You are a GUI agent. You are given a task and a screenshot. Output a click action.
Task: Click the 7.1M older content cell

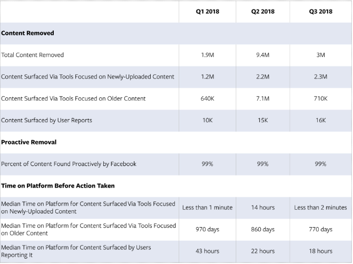click(x=263, y=99)
